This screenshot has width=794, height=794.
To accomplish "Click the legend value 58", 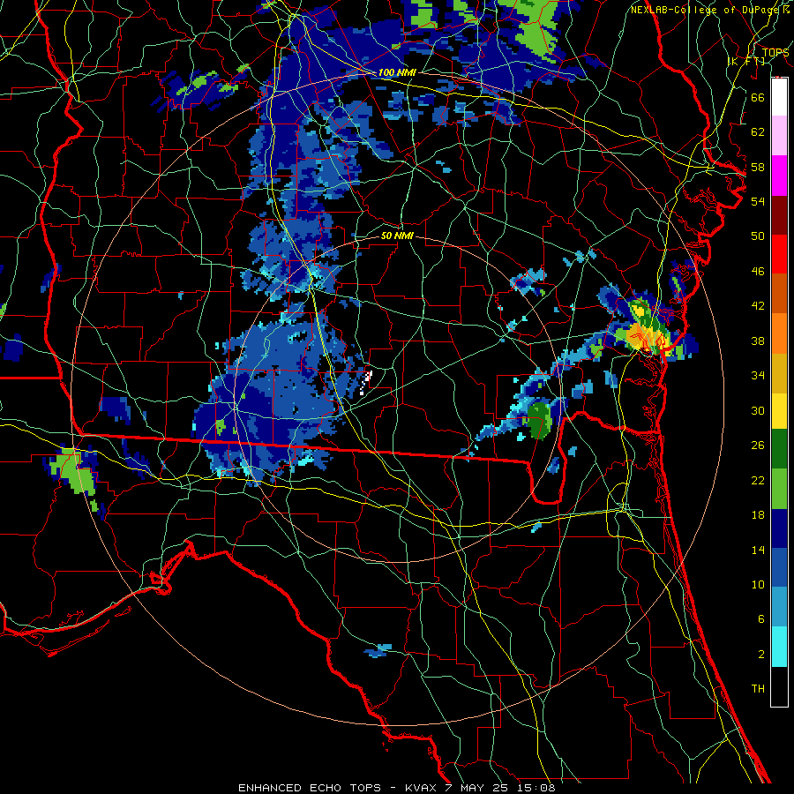I will click(758, 167).
